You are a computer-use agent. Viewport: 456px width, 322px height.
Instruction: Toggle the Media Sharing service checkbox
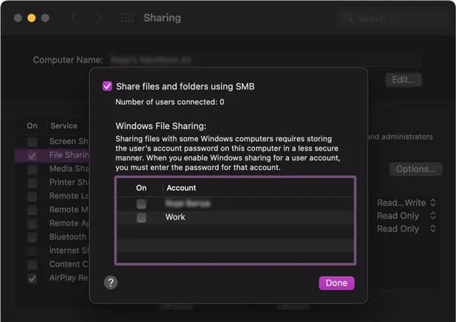(x=32, y=169)
